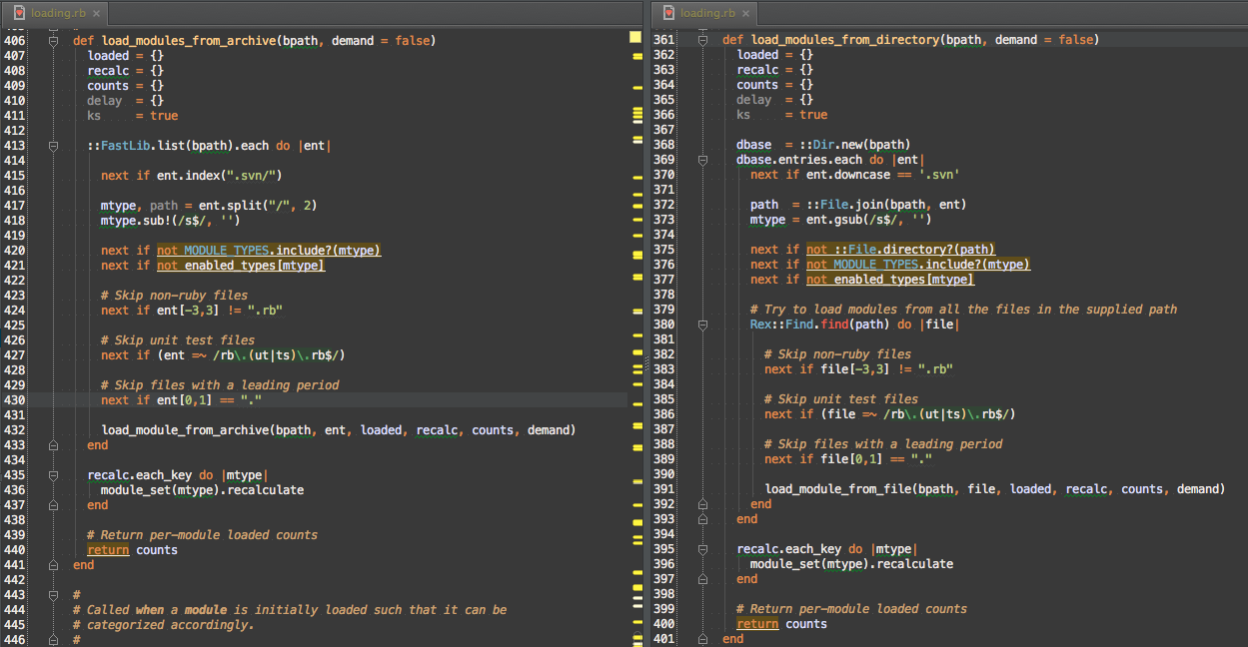Screen dimensions: 1248x647
Task: Click module_set(mtype).recalculate in left pane
Action: point(202,490)
